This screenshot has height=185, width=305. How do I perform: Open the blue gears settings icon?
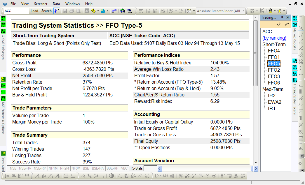click(114, 11)
